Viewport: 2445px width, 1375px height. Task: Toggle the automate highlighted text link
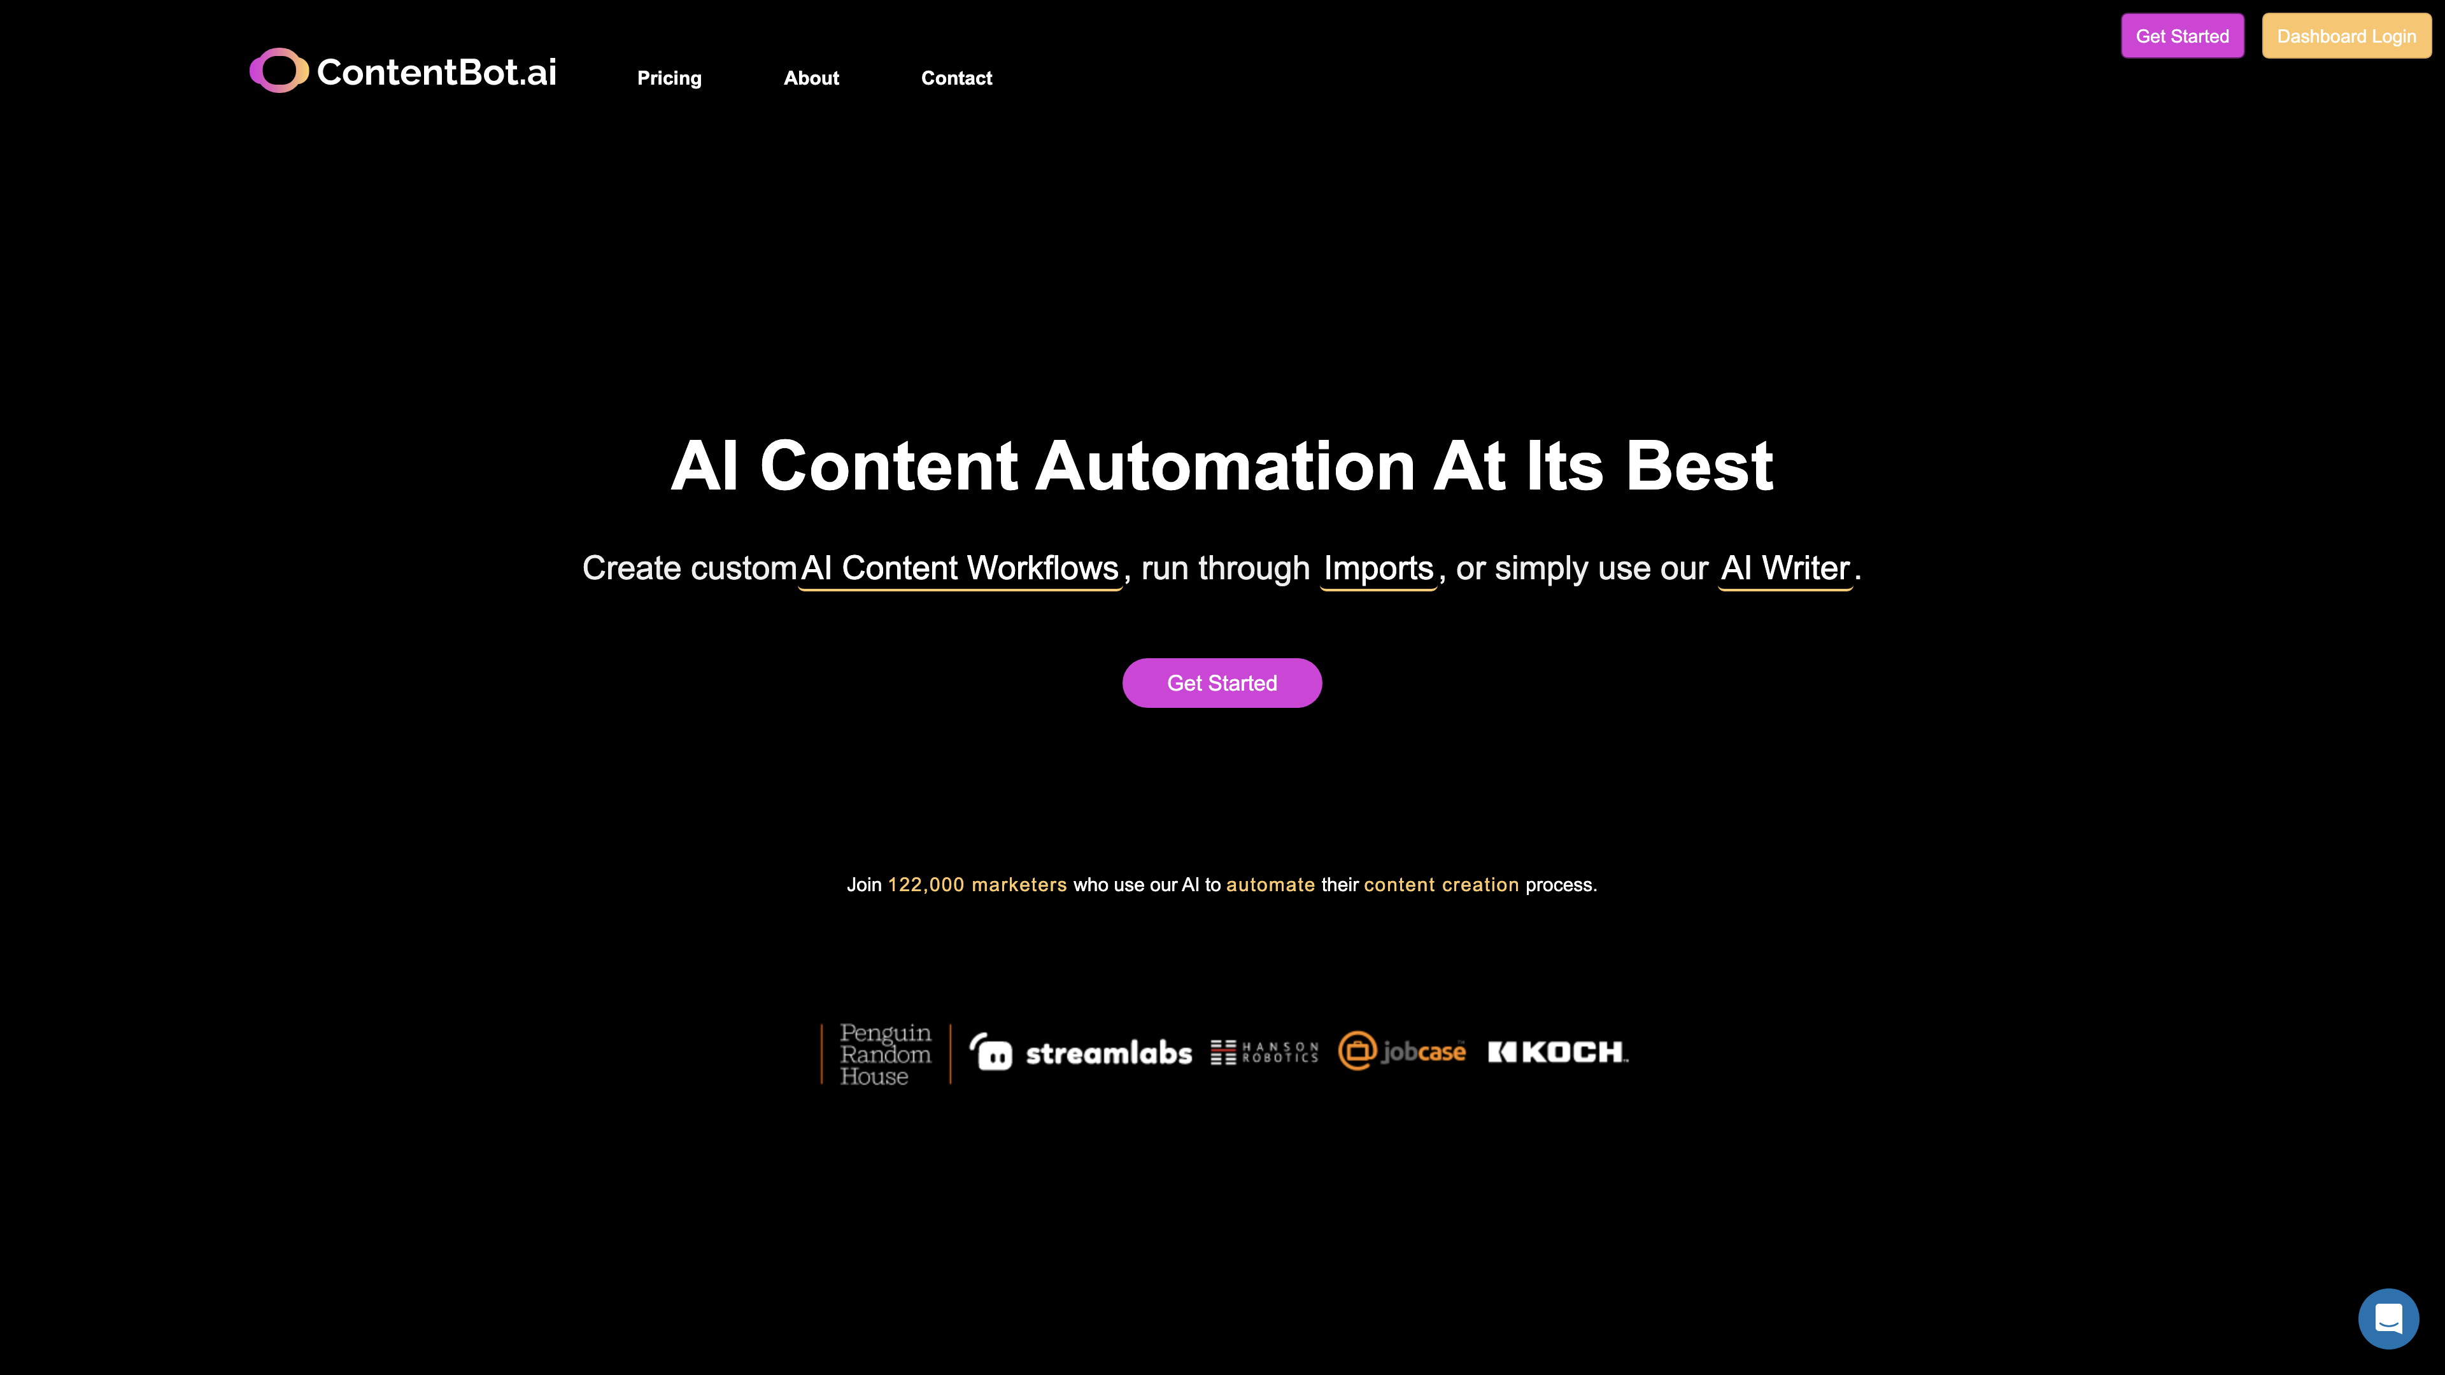pyautogui.click(x=1271, y=885)
